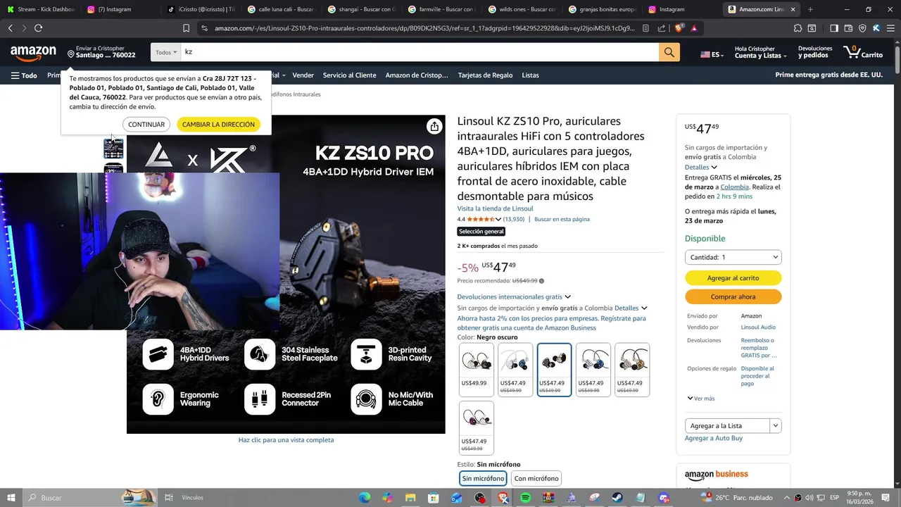Switch to the Stream - Kick Dashboard tab

tap(40, 9)
